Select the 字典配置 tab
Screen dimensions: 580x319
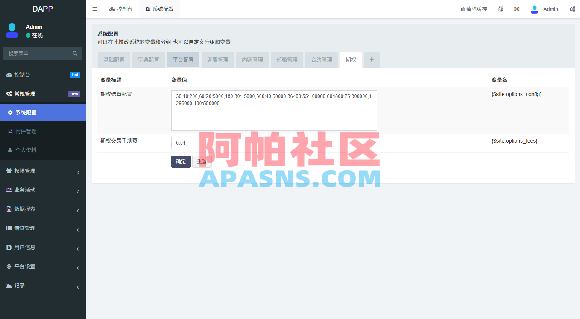tap(149, 60)
